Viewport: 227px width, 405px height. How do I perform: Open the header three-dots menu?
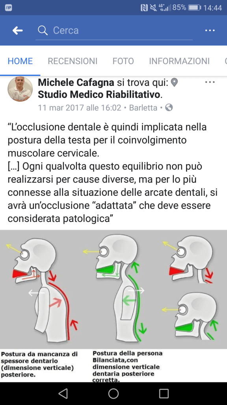coord(210,30)
